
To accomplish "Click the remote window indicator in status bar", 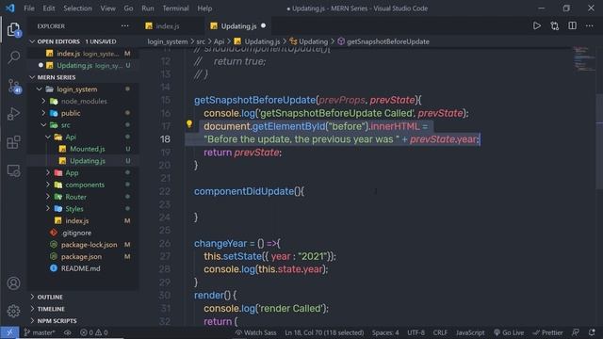I will [x=9, y=332].
